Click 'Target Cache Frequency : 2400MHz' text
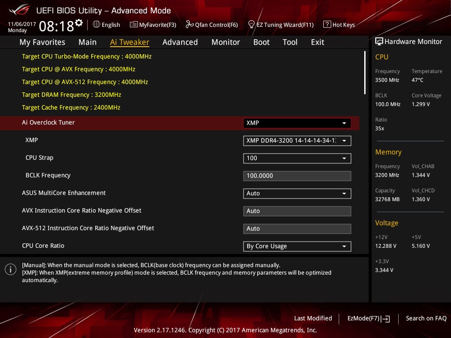Viewport: 451px width, 338px height. (71, 107)
